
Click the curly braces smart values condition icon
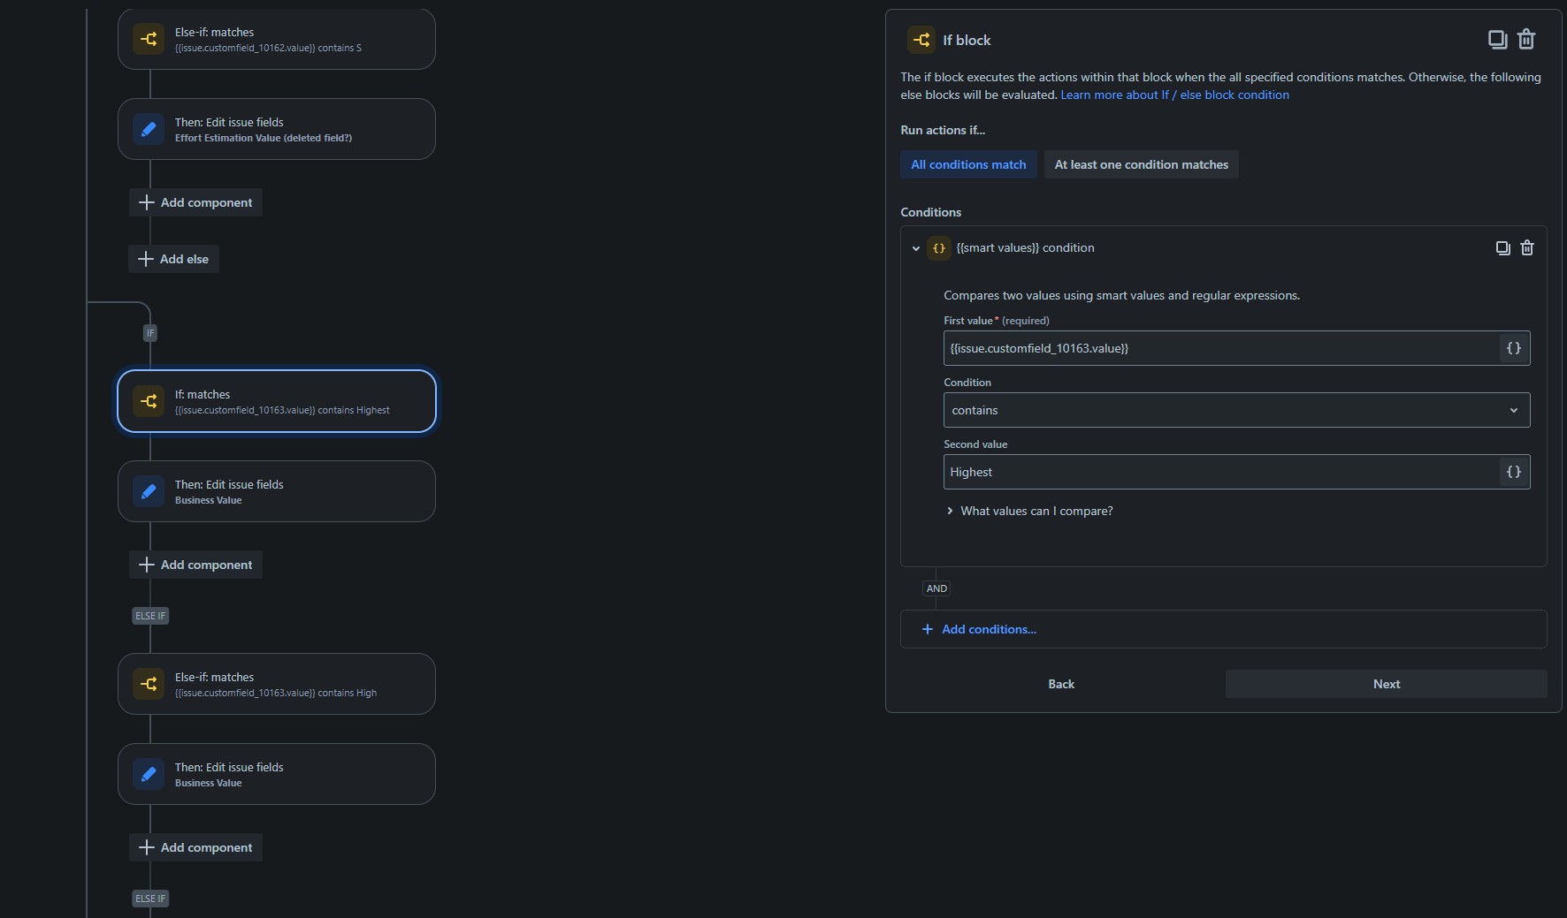(x=939, y=248)
